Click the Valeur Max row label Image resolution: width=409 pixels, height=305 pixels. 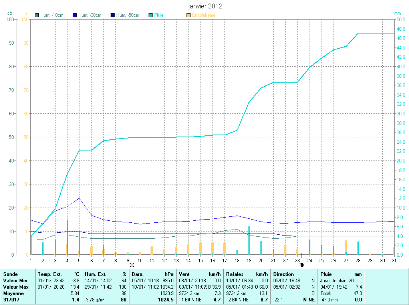[x=16, y=287]
